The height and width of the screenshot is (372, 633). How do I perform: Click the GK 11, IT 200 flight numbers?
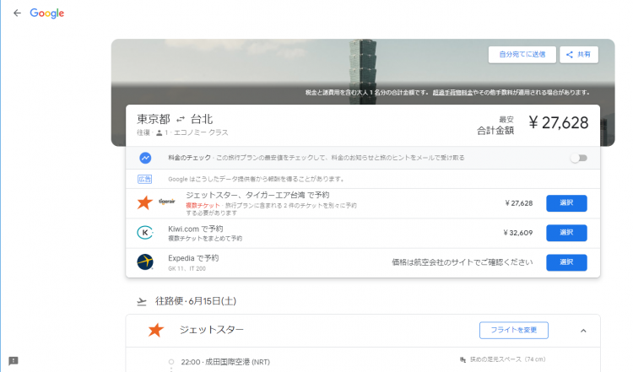[x=187, y=268]
